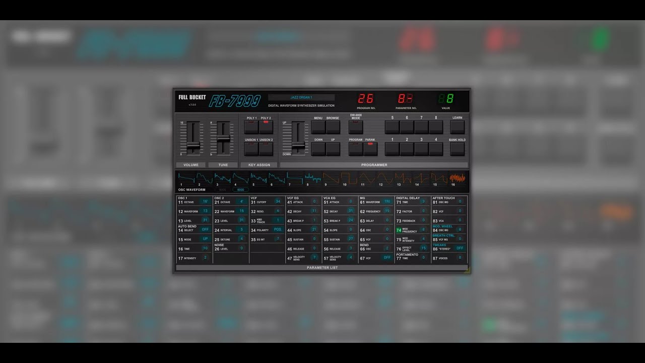
Task: Click the JAZZ ORGAN 1 patch name display
Action: pos(301,97)
